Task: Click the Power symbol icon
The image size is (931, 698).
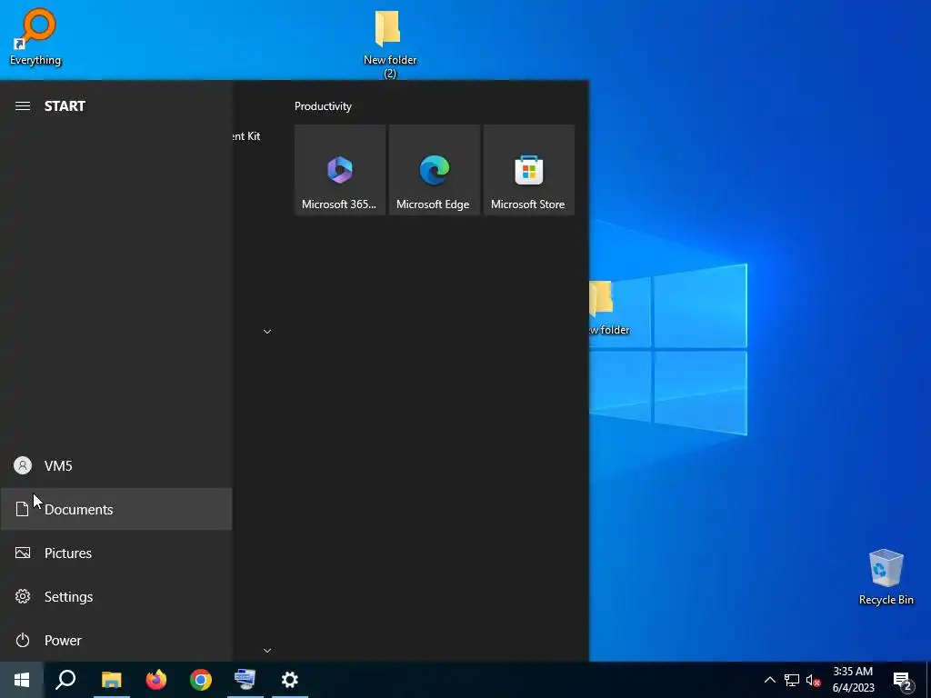Action: point(23,641)
